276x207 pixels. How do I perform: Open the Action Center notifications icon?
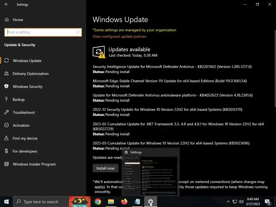click(267, 202)
